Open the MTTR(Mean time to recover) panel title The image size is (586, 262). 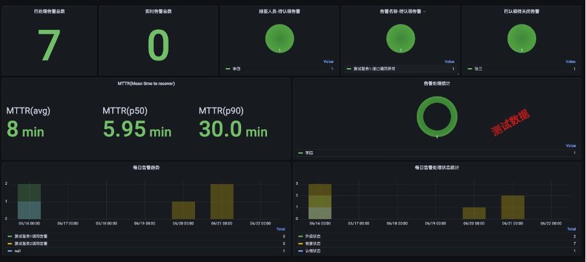tap(146, 84)
